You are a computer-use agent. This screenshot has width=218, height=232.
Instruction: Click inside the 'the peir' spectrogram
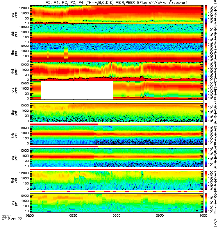(117, 203)
